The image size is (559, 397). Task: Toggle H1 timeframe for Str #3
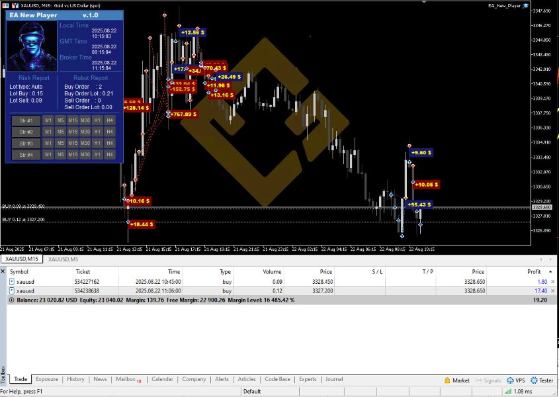click(97, 143)
